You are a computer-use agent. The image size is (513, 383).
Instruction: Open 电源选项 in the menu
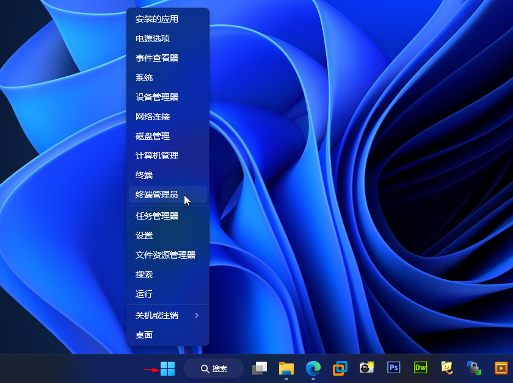(168, 38)
